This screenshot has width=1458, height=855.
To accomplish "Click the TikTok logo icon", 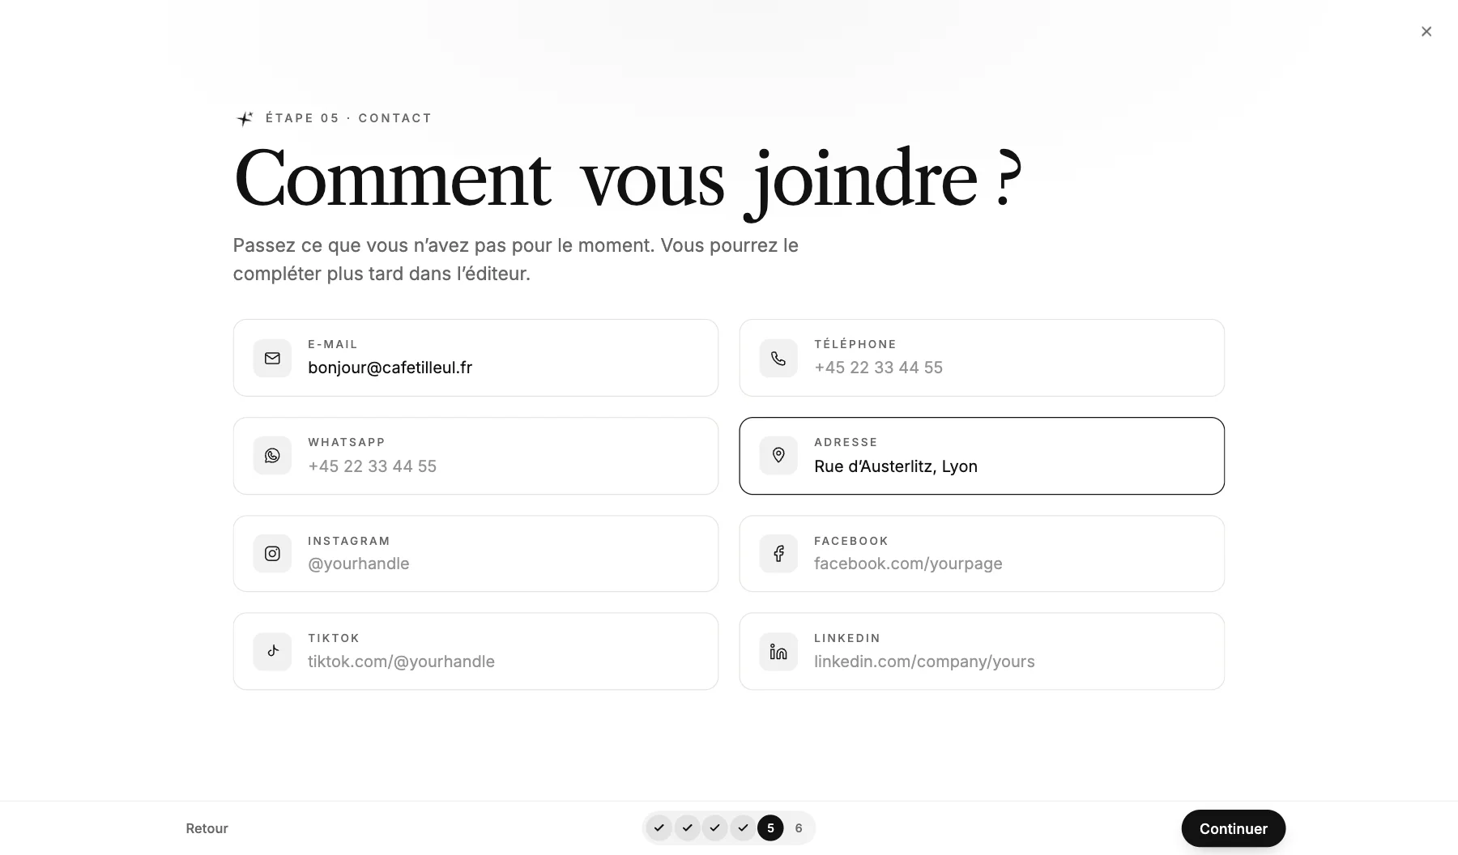I will click(272, 652).
